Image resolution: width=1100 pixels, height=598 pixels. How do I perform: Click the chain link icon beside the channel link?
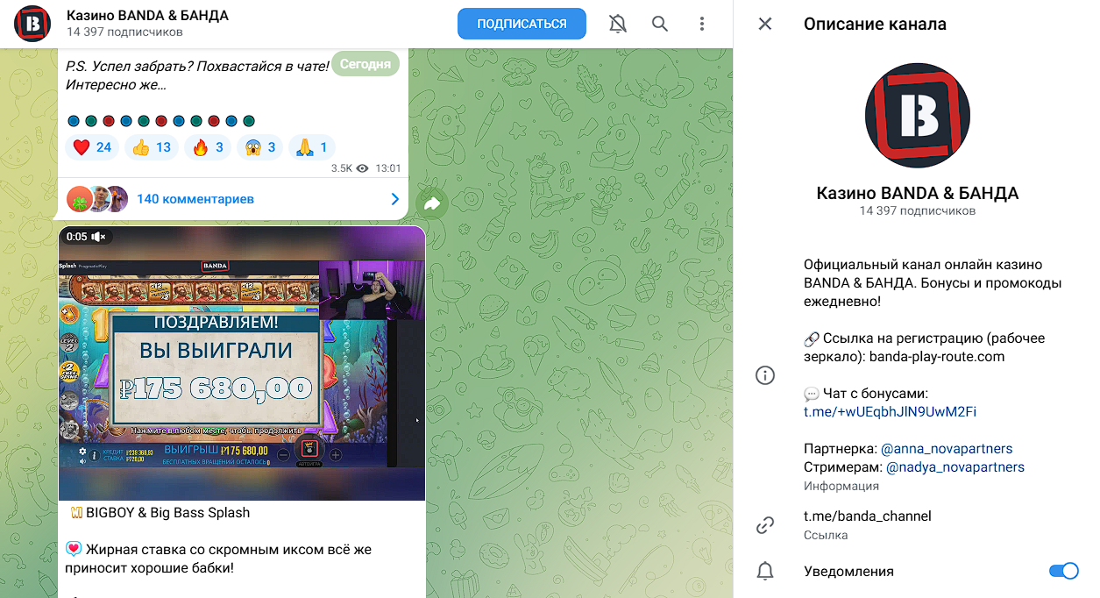pos(765,525)
